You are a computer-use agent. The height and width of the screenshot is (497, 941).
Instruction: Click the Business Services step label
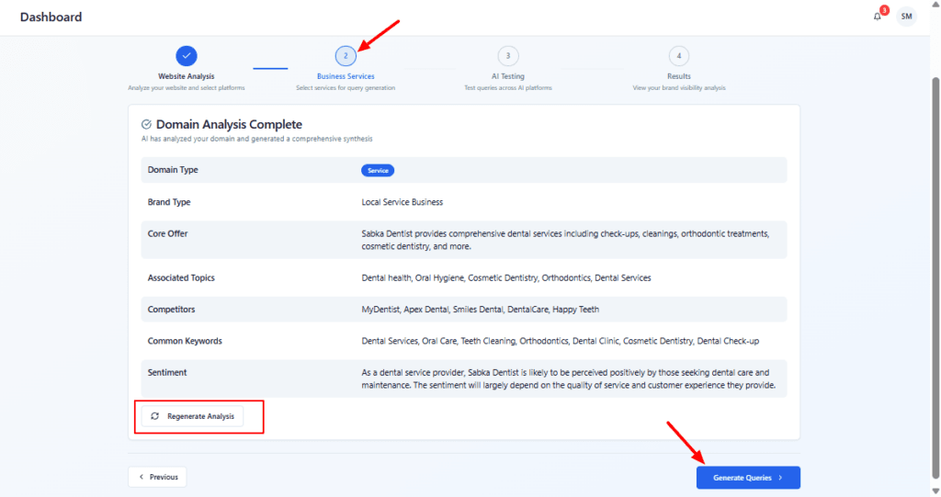coord(346,76)
